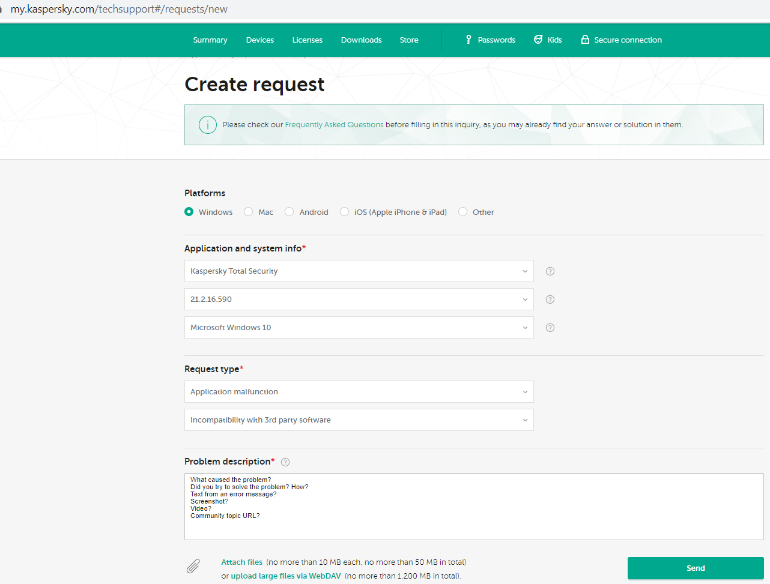Image resolution: width=770 pixels, height=584 pixels.
Task: Click the Application and system info label
Action: click(x=245, y=248)
